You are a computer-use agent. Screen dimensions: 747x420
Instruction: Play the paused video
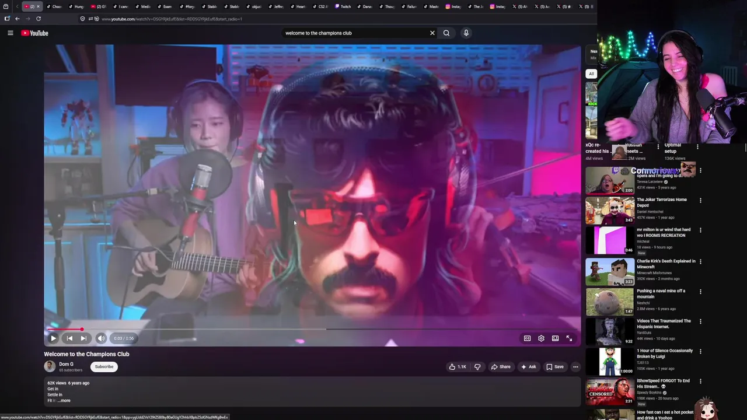coord(53,338)
